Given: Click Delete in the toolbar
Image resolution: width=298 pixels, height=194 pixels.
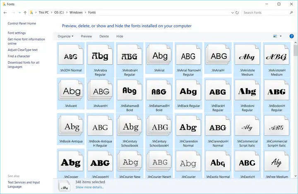Looking at the screenshot, I should tap(104, 36).
